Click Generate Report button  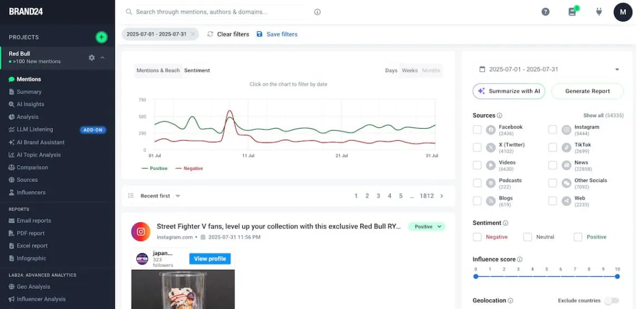587,91
